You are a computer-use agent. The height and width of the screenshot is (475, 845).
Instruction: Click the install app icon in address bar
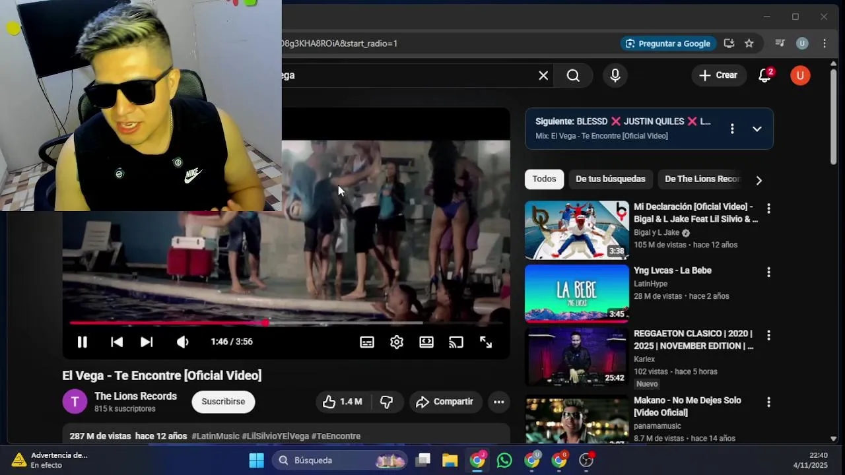point(729,44)
